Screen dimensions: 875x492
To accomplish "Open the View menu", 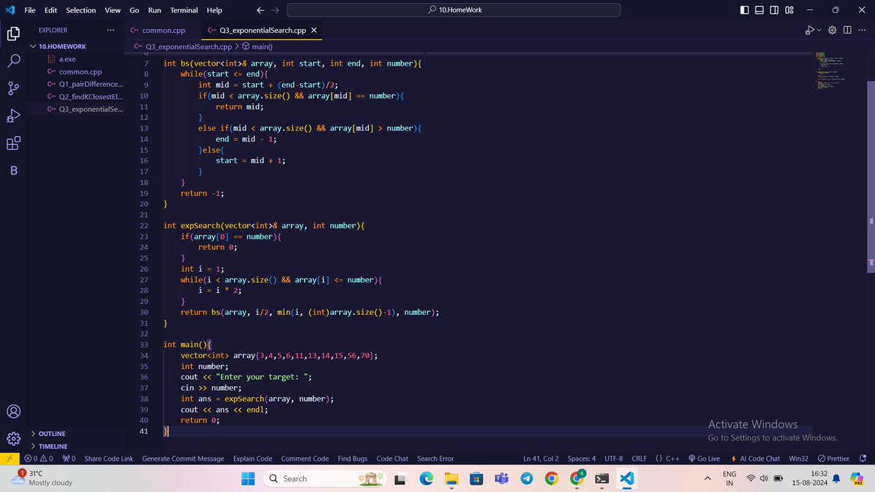I will [112, 10].
